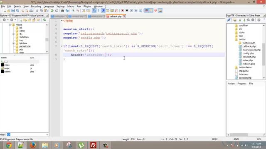The width and height of the screenshot is (266, 149).
Task: Toggle word wrap in toolbar
Action: pos(94,11)
